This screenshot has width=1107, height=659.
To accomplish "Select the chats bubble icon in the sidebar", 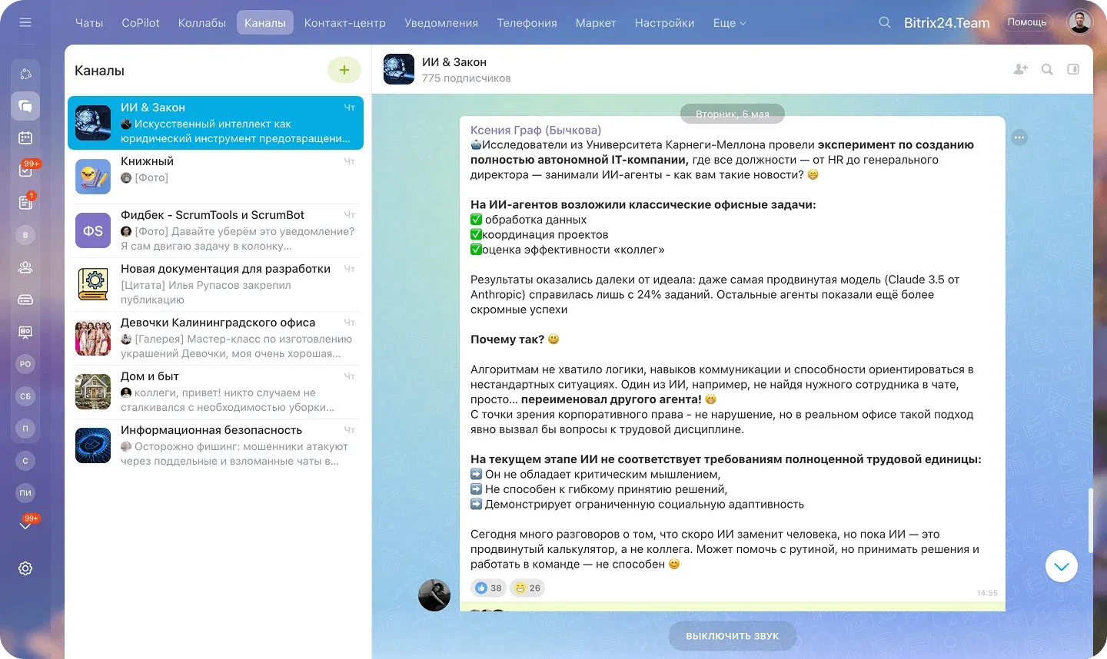I will click(x=25, y=106).
